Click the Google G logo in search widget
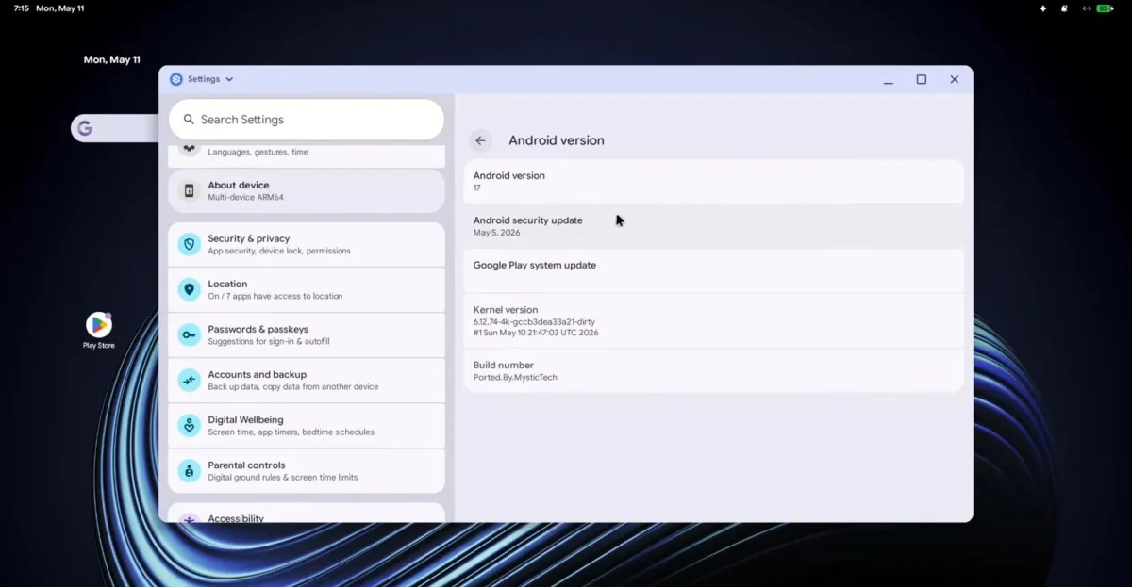Screen dimensions: 1132x587 point(85,128)
